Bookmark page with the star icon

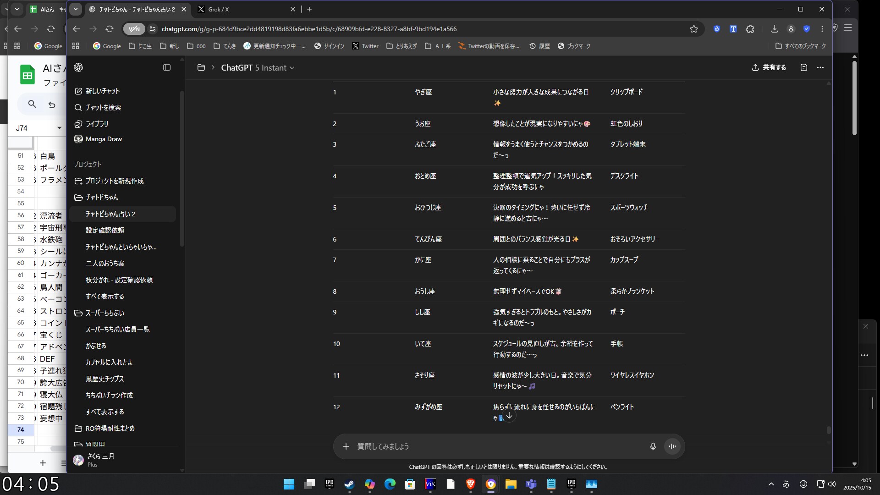click(694, 29)
